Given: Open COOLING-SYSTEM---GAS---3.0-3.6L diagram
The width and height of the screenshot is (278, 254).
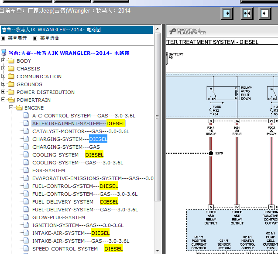Looking at the screenshot, I should (78, 163).
